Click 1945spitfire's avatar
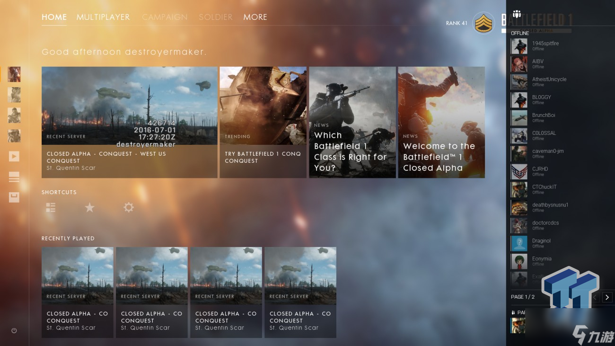This screenshot has width=615, height=346. pos(519,46)
